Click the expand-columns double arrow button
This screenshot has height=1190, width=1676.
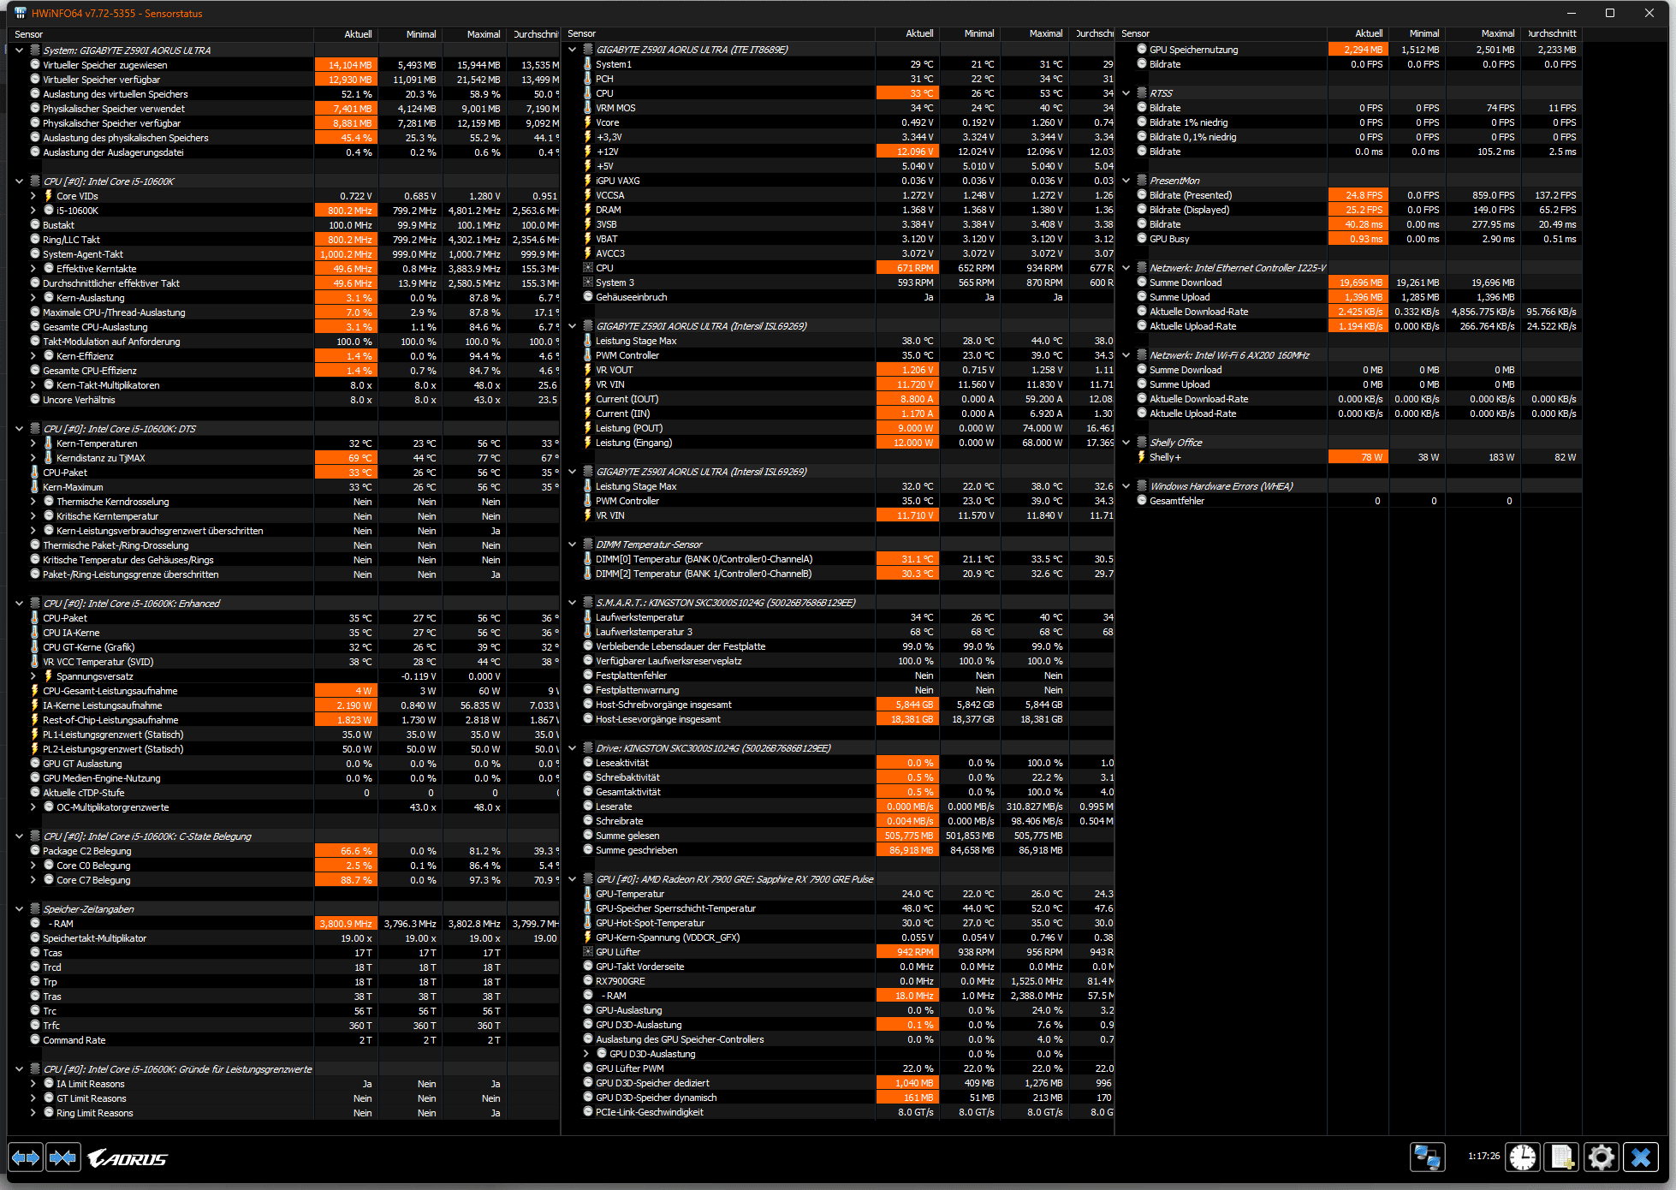[26, 1157]
